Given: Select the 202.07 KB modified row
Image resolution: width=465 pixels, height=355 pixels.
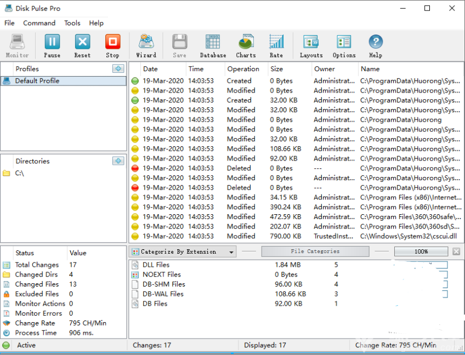Looking at the screenshot, I should coord(296,226).
